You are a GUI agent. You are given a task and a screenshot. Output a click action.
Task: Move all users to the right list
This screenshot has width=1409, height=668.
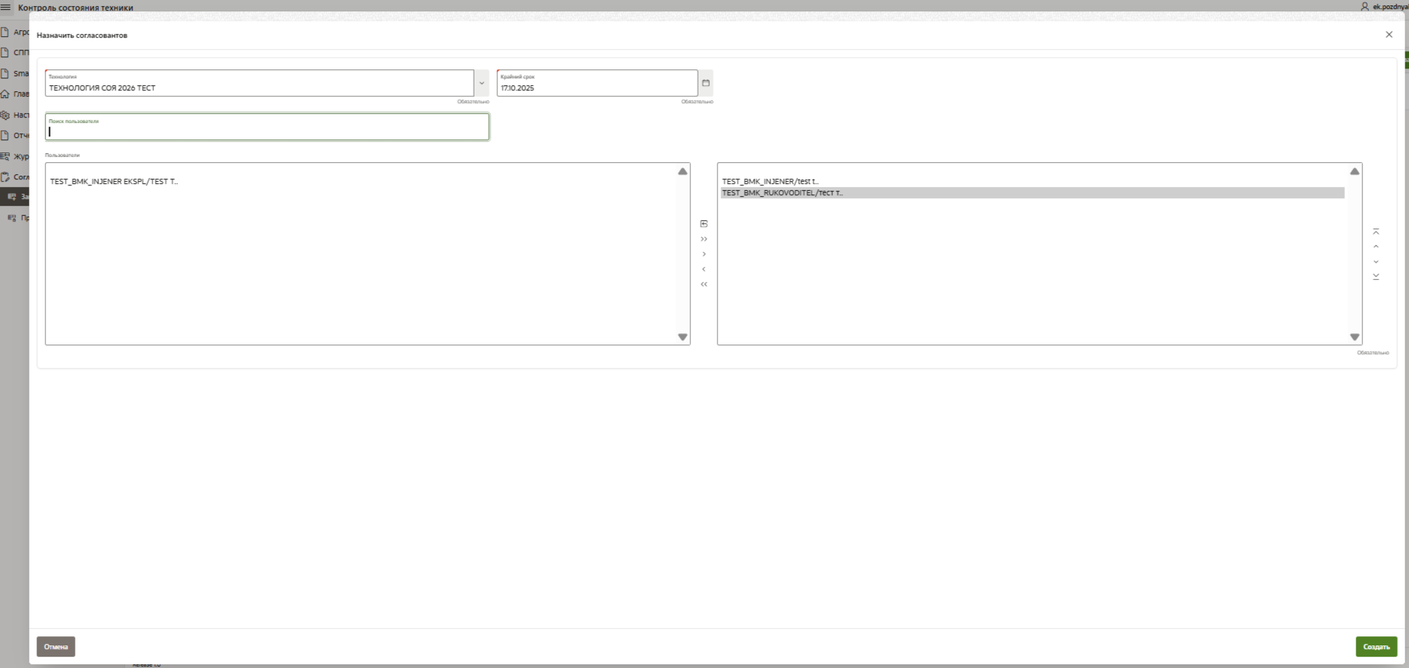click(704, 239)
